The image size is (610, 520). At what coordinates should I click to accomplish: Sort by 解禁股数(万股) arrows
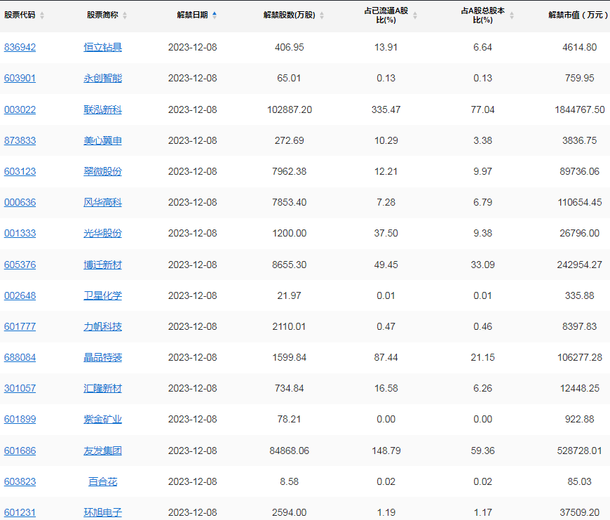(x=322, y=15)
